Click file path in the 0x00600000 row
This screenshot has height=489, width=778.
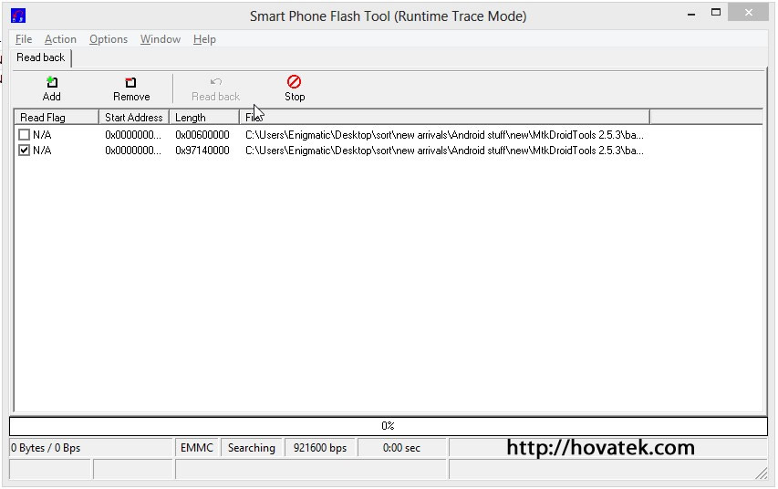coord(444,134)
